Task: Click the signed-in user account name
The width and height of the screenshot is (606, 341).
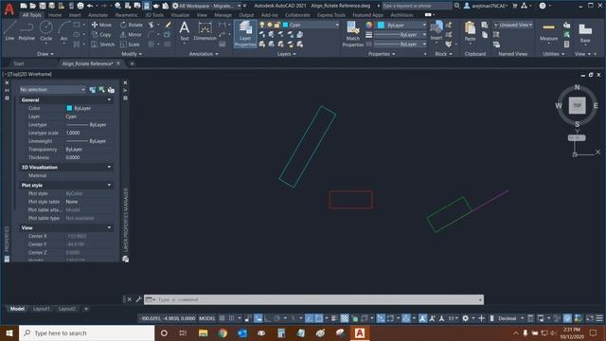Action: click(489, 6)
